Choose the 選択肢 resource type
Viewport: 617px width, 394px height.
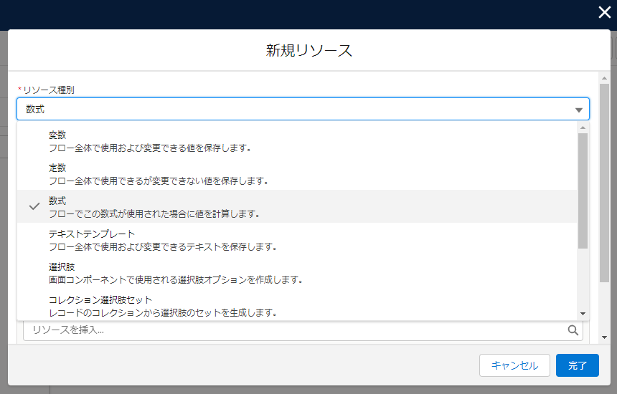pos(297,273)
